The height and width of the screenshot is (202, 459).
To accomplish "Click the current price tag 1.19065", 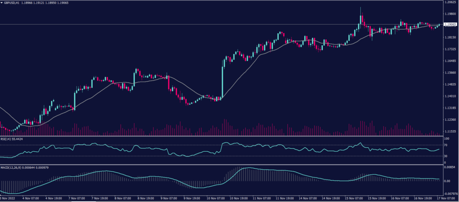I will coord(450,25).
